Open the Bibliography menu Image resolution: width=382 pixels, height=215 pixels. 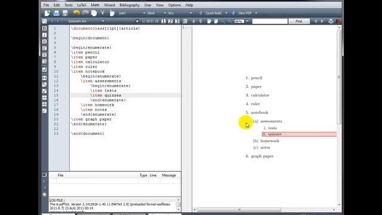[x=130, y=5]
